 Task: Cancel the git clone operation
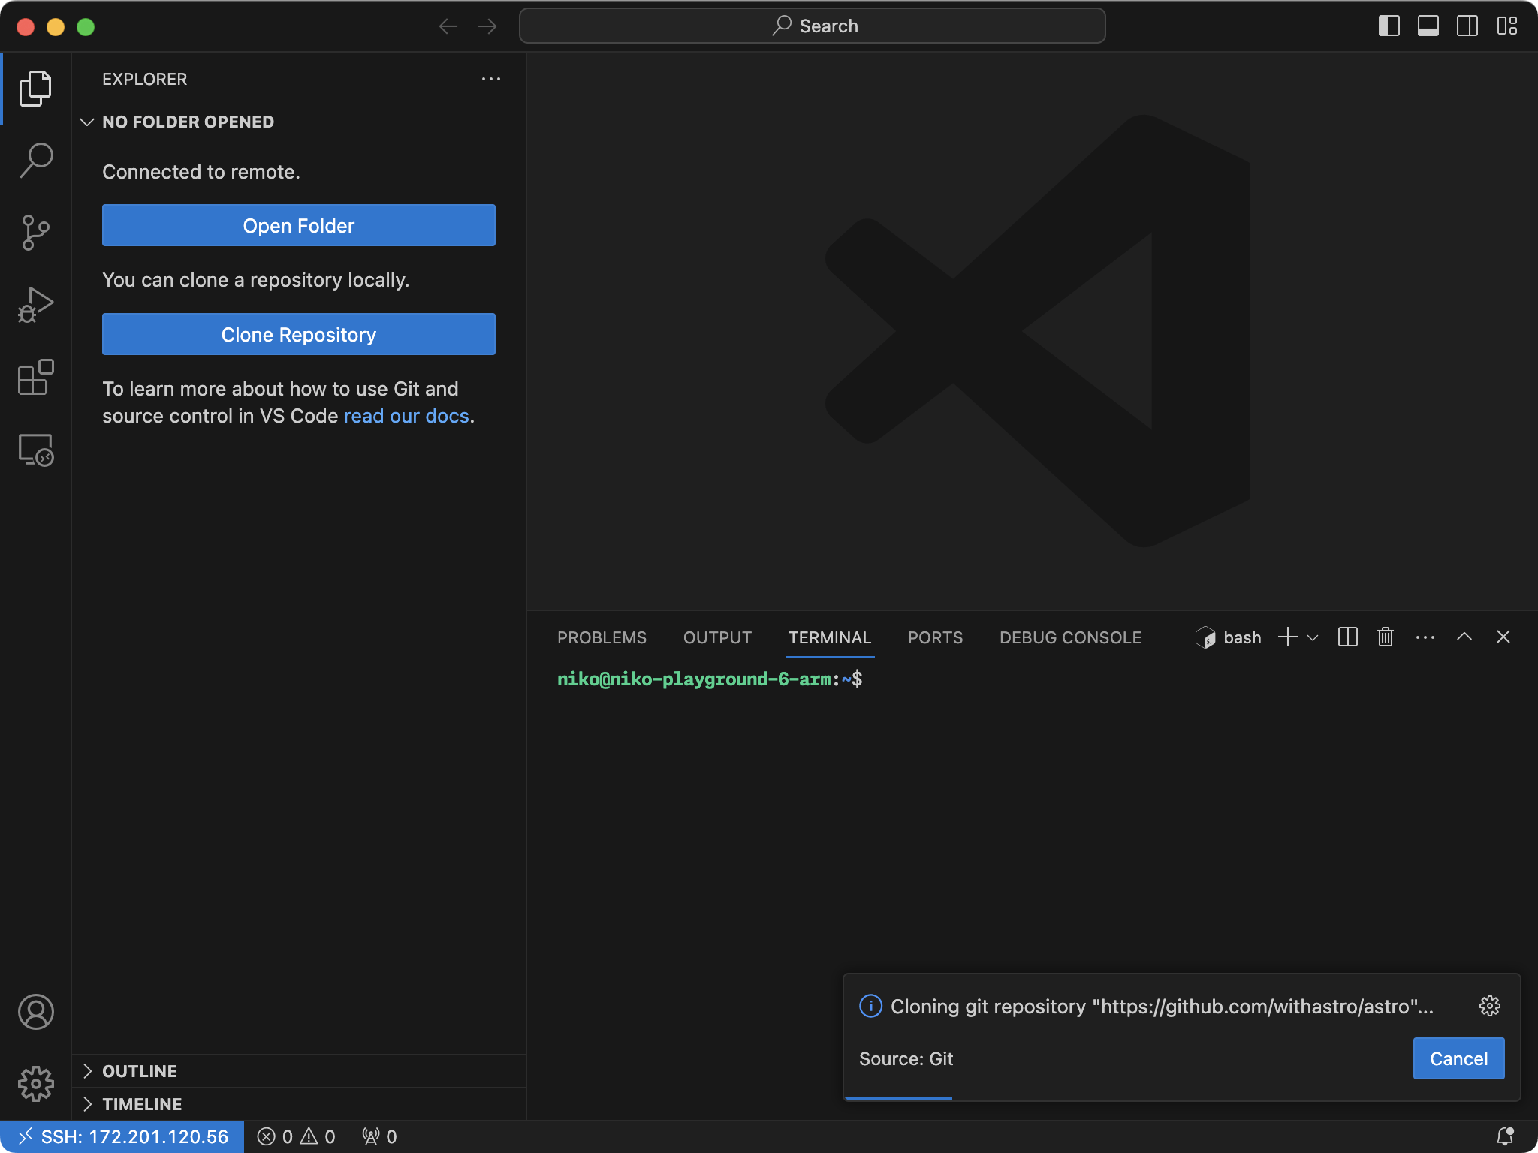point(1458,1058)
